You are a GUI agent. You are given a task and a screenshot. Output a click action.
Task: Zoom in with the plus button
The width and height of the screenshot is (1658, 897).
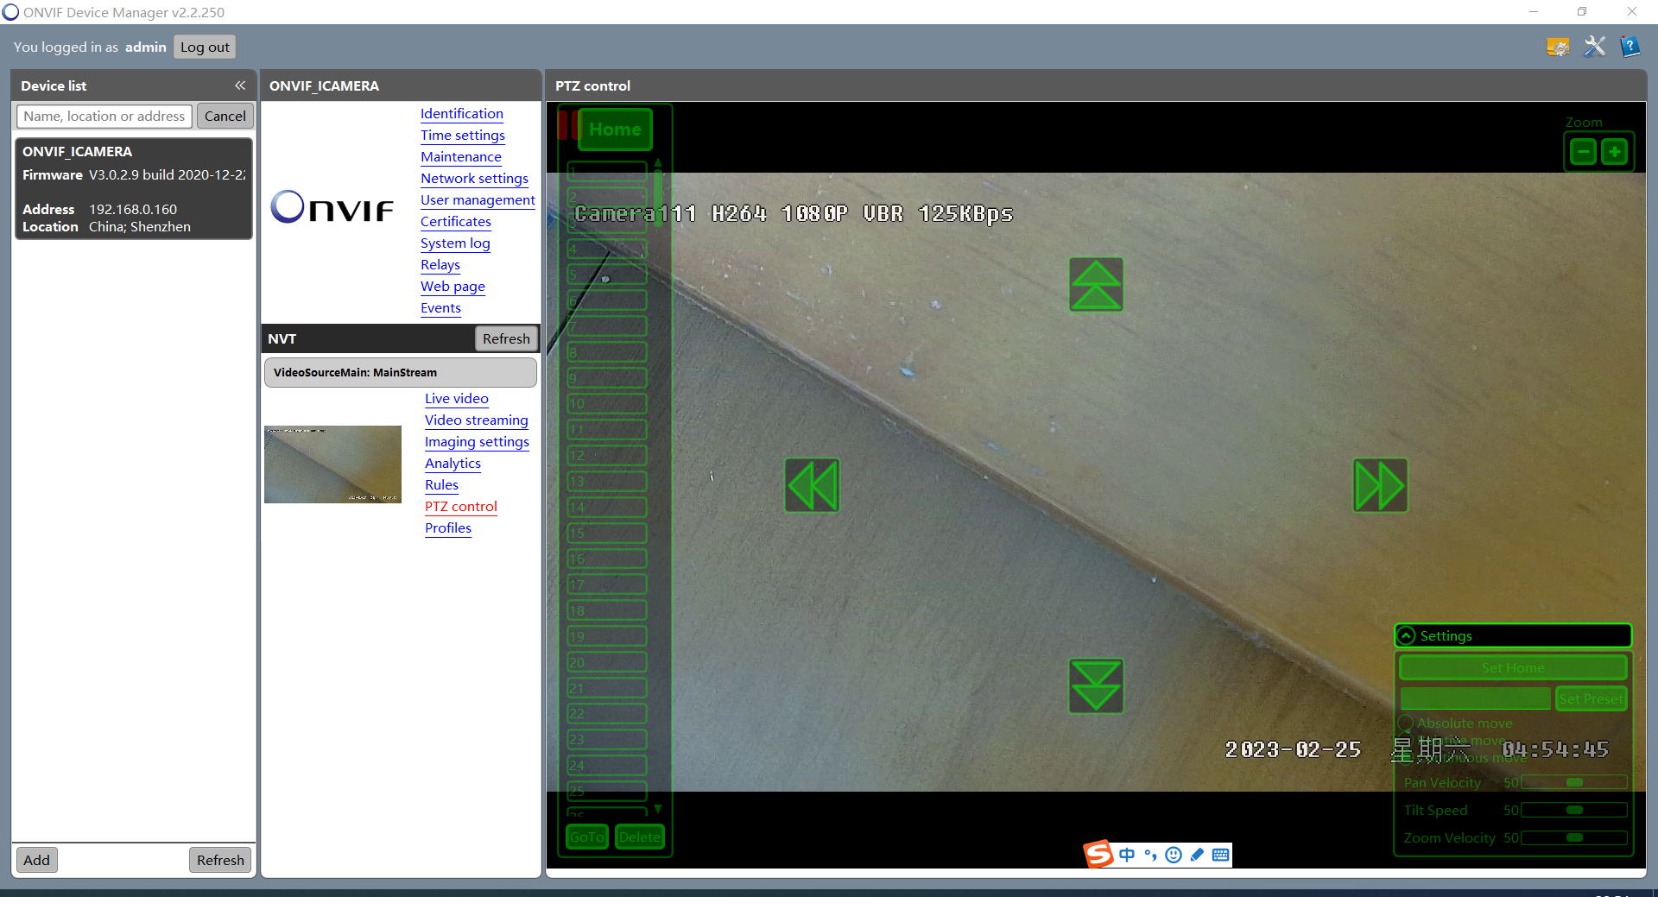point(1614,152)
